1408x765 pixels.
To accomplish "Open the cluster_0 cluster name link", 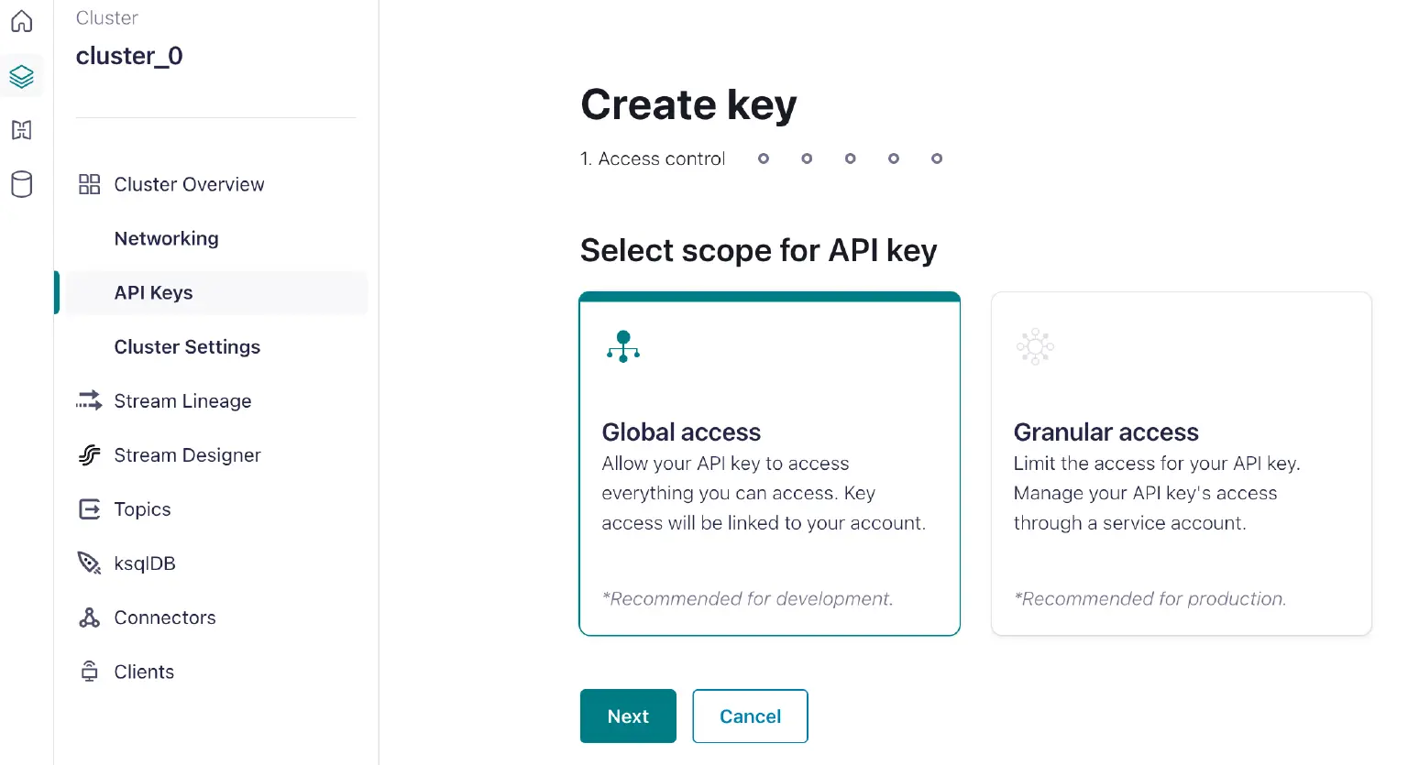I will pyautogui.click(x=129, y=56).
